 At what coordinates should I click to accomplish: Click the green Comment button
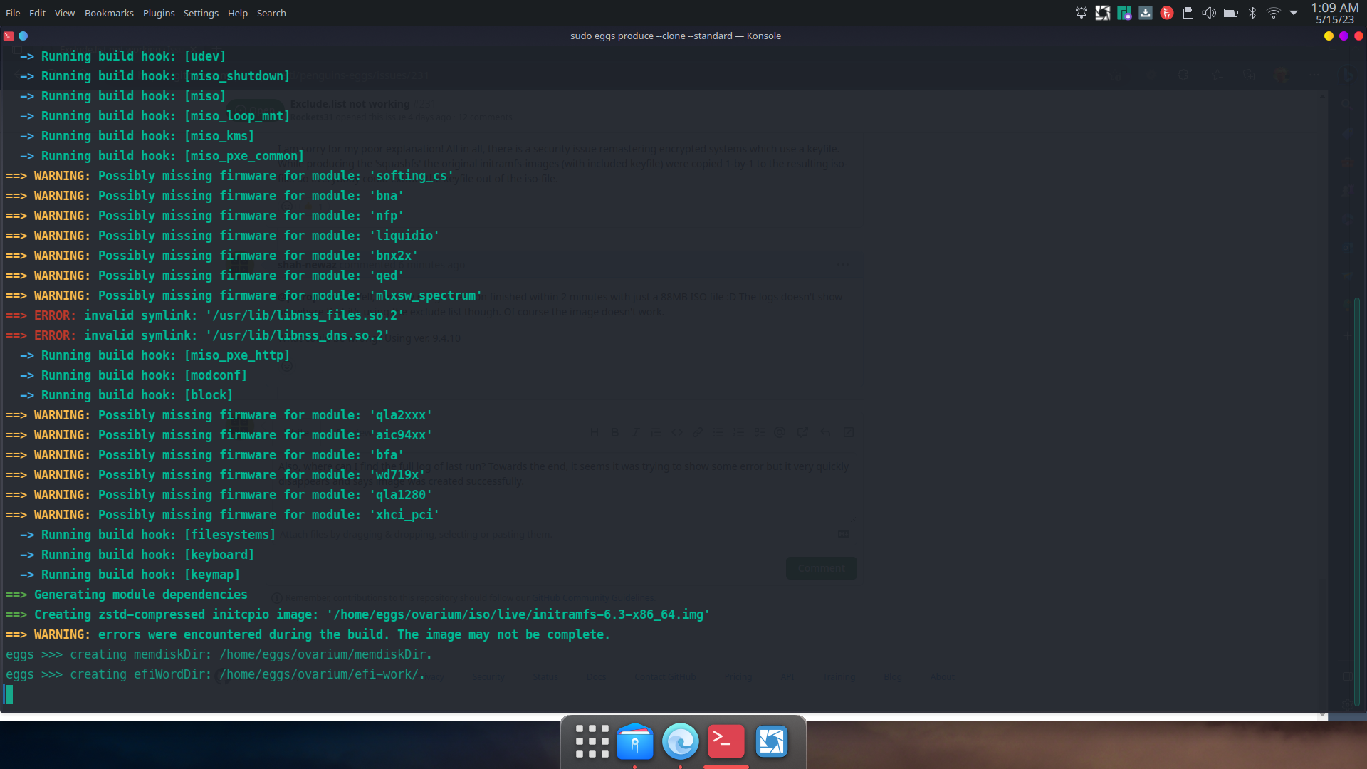pos(820,567)
